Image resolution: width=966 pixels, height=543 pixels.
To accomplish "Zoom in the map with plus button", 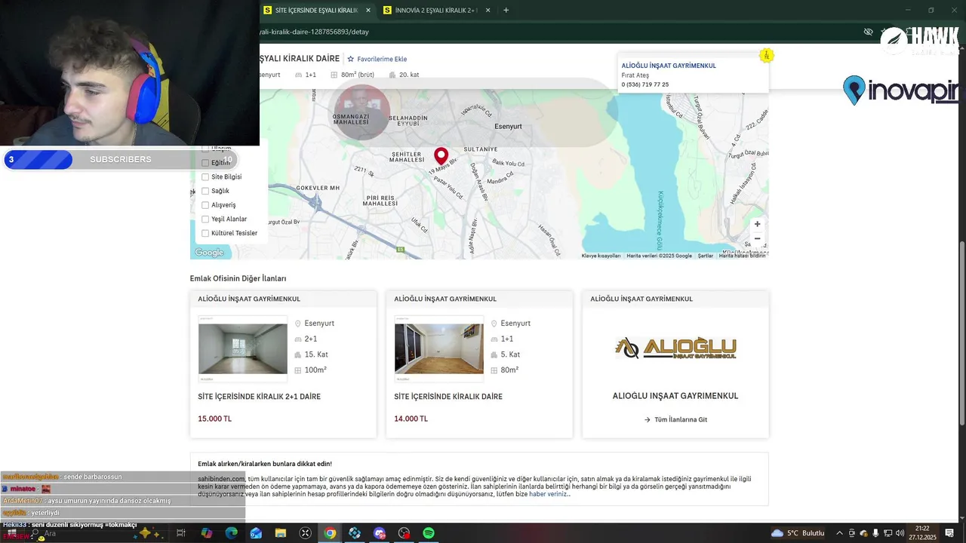I will [x=757, y=224].
